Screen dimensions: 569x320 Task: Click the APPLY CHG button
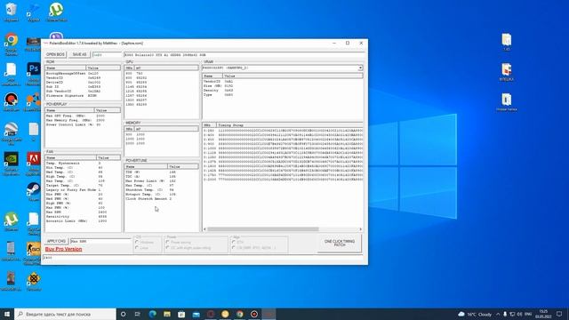(56, 241)
